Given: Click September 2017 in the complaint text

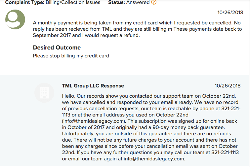Looking at the screenshot, I should click(x=52, y=35).
